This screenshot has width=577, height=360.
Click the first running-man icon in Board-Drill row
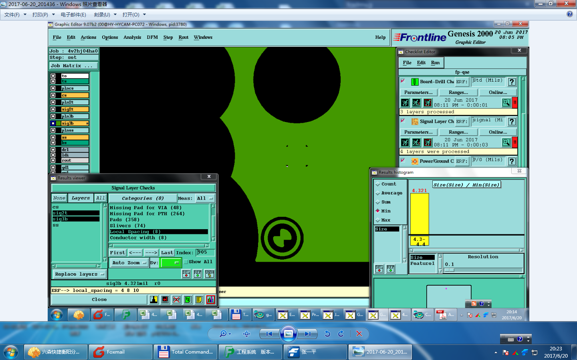click(x=405, y=103)
